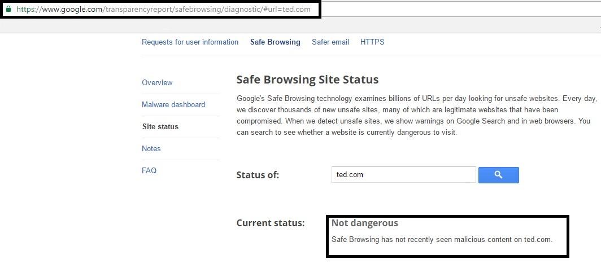Focus the browser address bar URL

coord(163,9)
